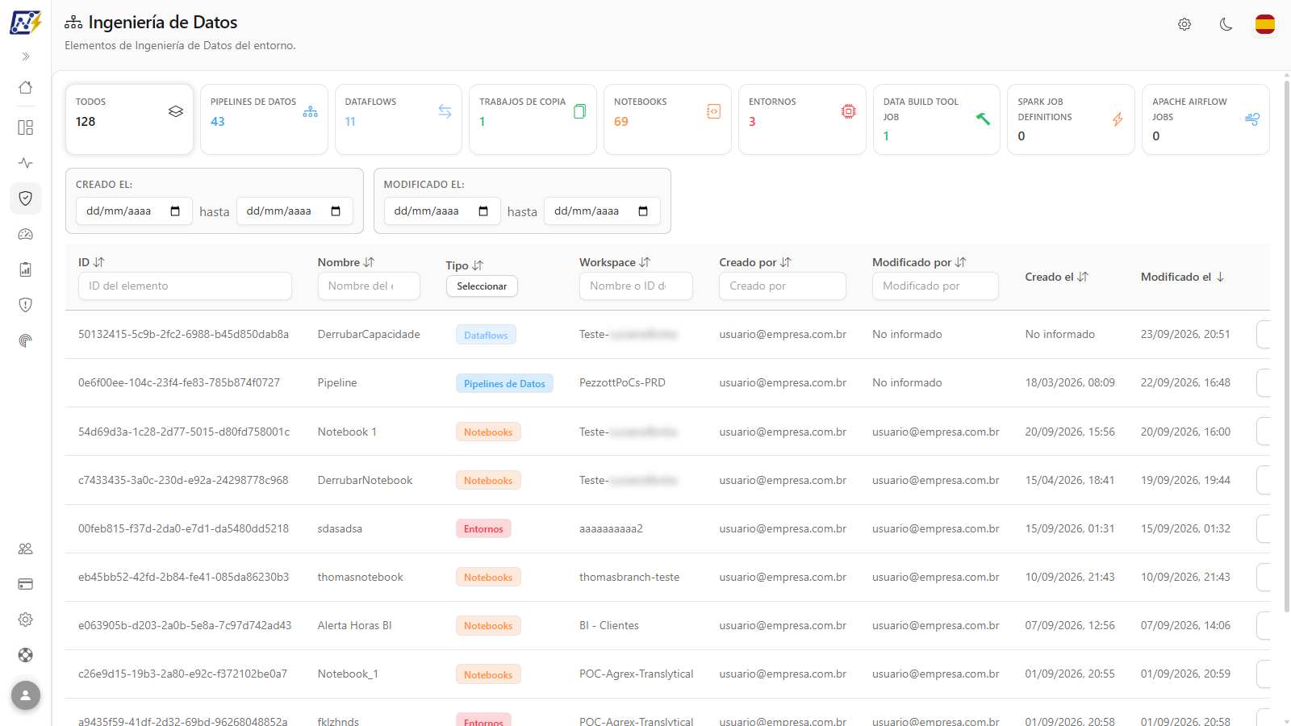Screen dimensions: 1291x726
Task: Open the dashboard layout sidebar icon
Action: point(26,127)
